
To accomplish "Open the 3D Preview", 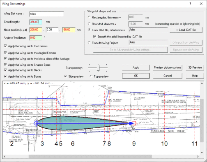I will [x=195, y=67].
